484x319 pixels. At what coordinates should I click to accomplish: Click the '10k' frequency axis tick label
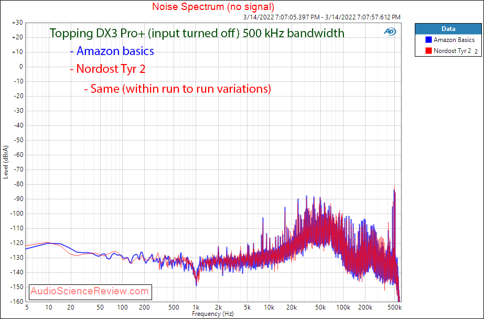pos(269,307)
